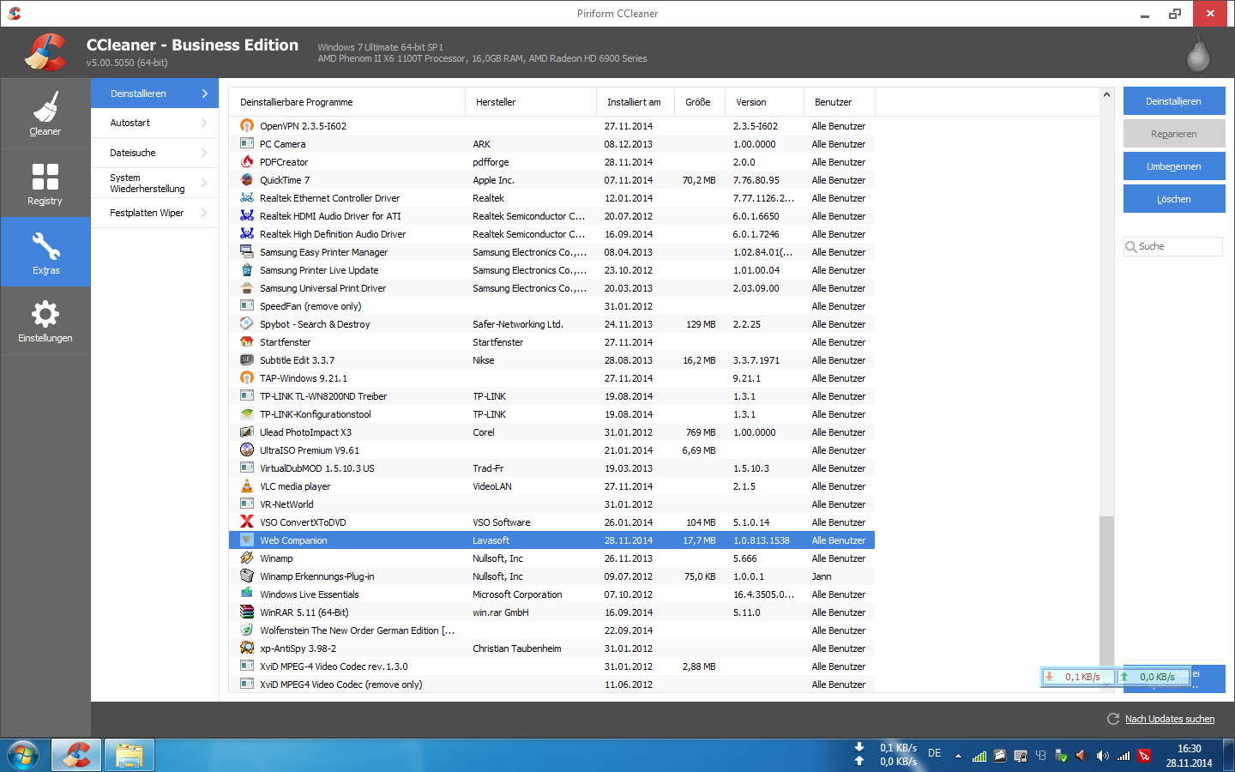Select the VSO ConvertXToDVD red X icon
The image size is (1235, 772).
pyautogui.click(x=247, y=522)
